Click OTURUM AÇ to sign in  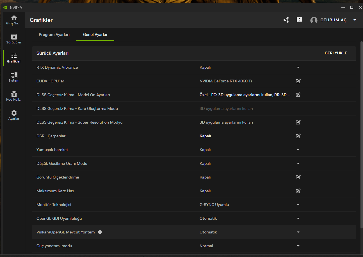334,20
